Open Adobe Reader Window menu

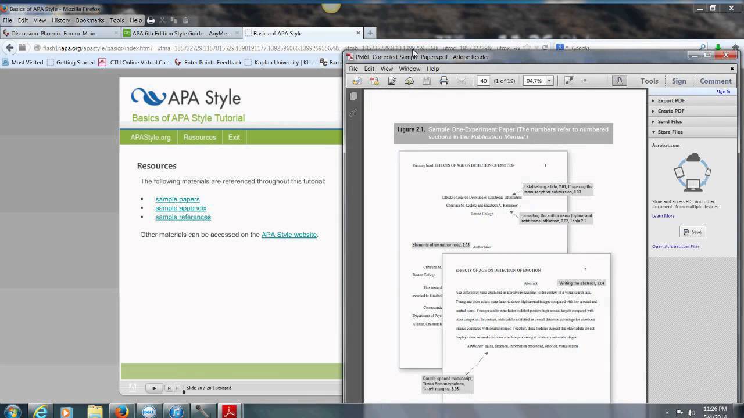coord(409,69)
